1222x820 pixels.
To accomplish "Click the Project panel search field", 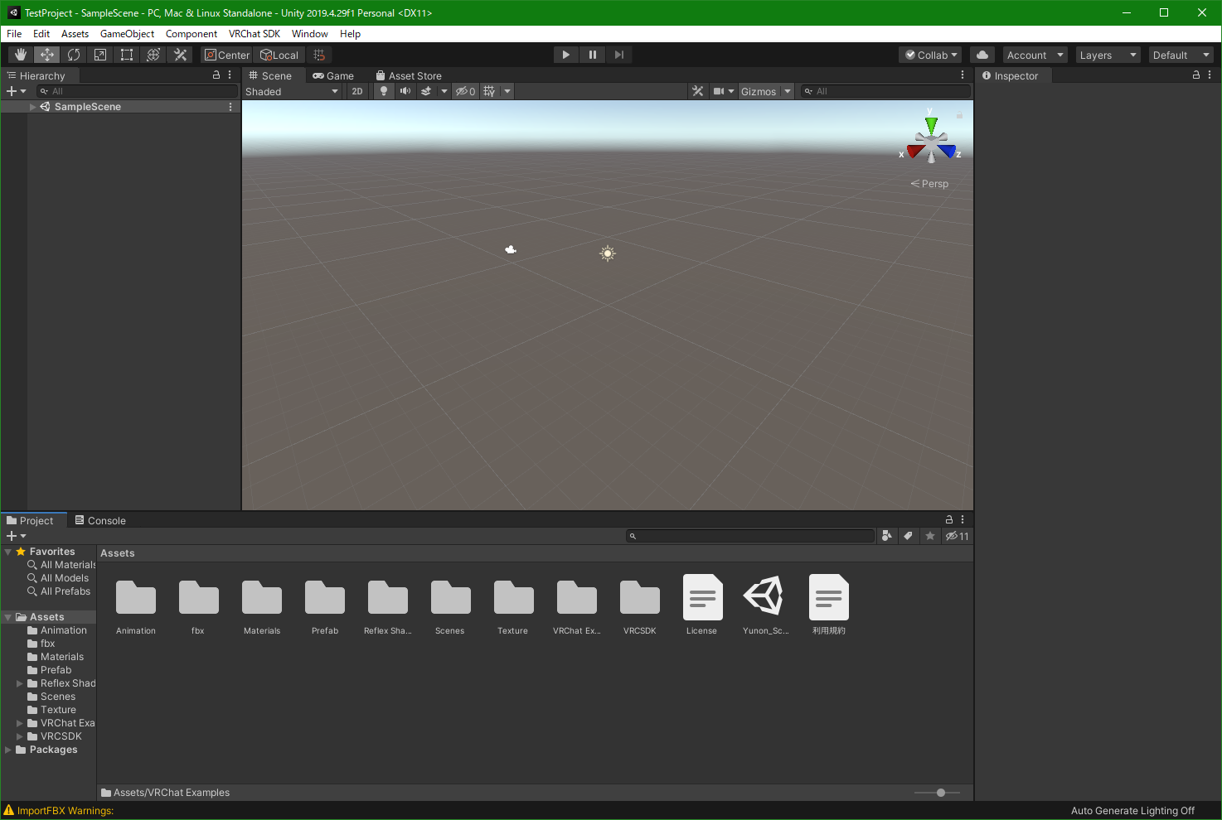I will point(750,536).
